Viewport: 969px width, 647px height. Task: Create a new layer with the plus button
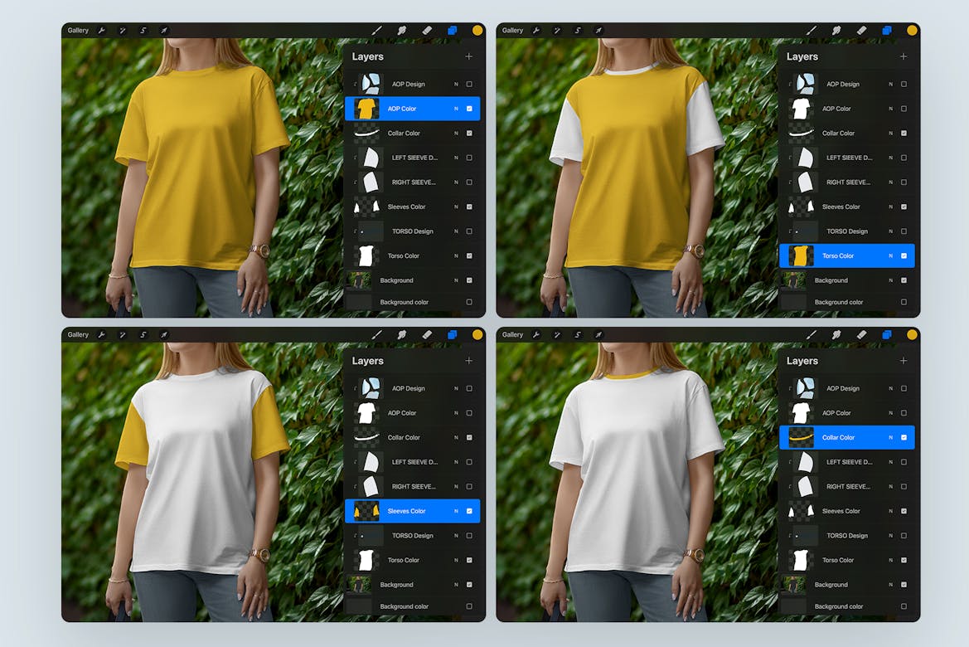tap(469, 56)
